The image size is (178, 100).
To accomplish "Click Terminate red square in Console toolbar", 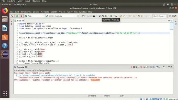I will tap(131, 67).
